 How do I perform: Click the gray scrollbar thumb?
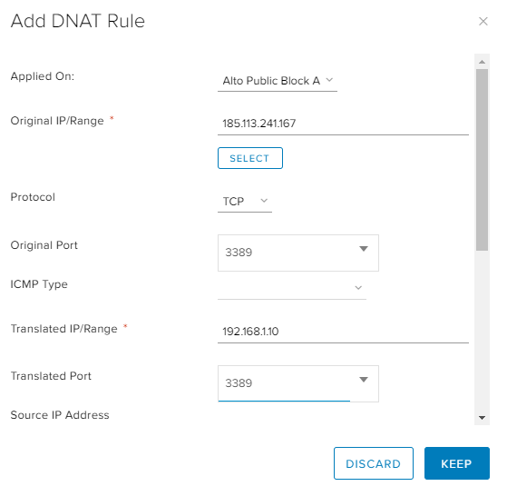point(482,160)
